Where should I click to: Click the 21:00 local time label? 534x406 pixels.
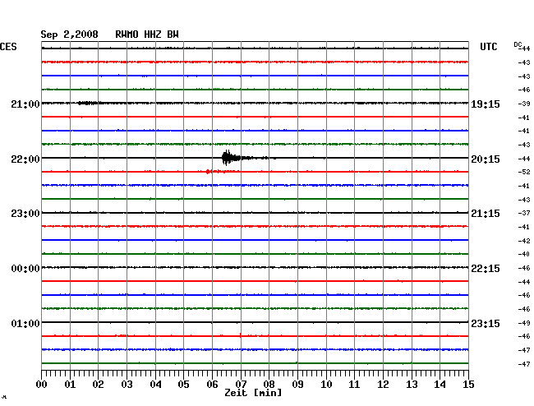click(x=25, y=104)
